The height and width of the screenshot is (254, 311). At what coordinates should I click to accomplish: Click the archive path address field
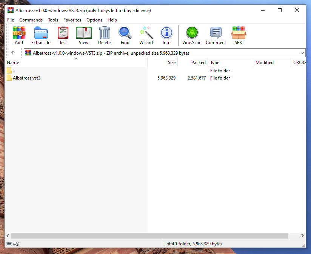tap(165, 53)
